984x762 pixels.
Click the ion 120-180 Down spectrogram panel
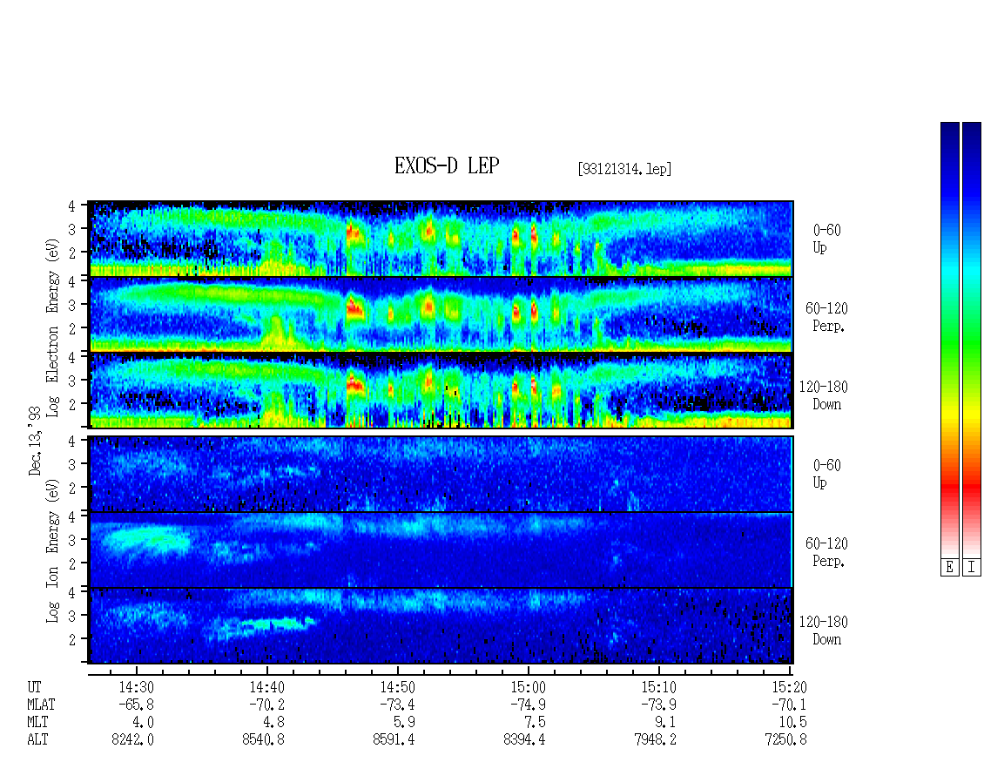441,626
